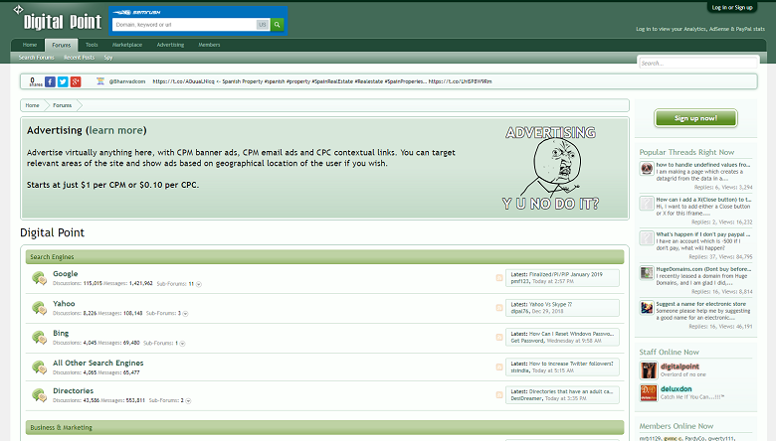The image size is (776, 441).
Task: Open RSS feed icon for Yahoo forum
Action: click(x=499, y=308)
